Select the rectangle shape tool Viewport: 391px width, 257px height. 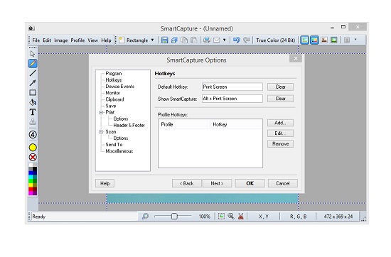click(x=33, y=92)
